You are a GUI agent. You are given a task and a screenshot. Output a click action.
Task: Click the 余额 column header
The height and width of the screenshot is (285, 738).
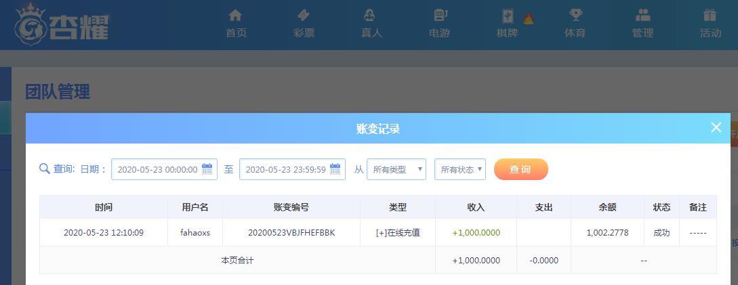point(608,207)
